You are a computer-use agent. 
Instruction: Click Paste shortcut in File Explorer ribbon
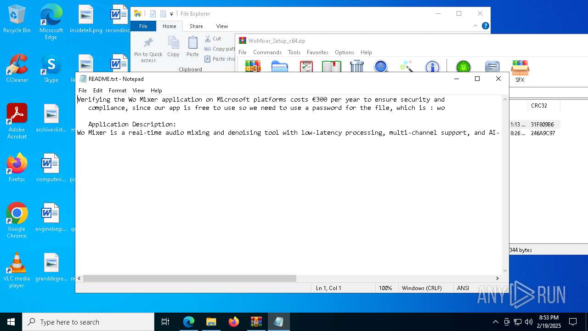click(x=220, y=59)
